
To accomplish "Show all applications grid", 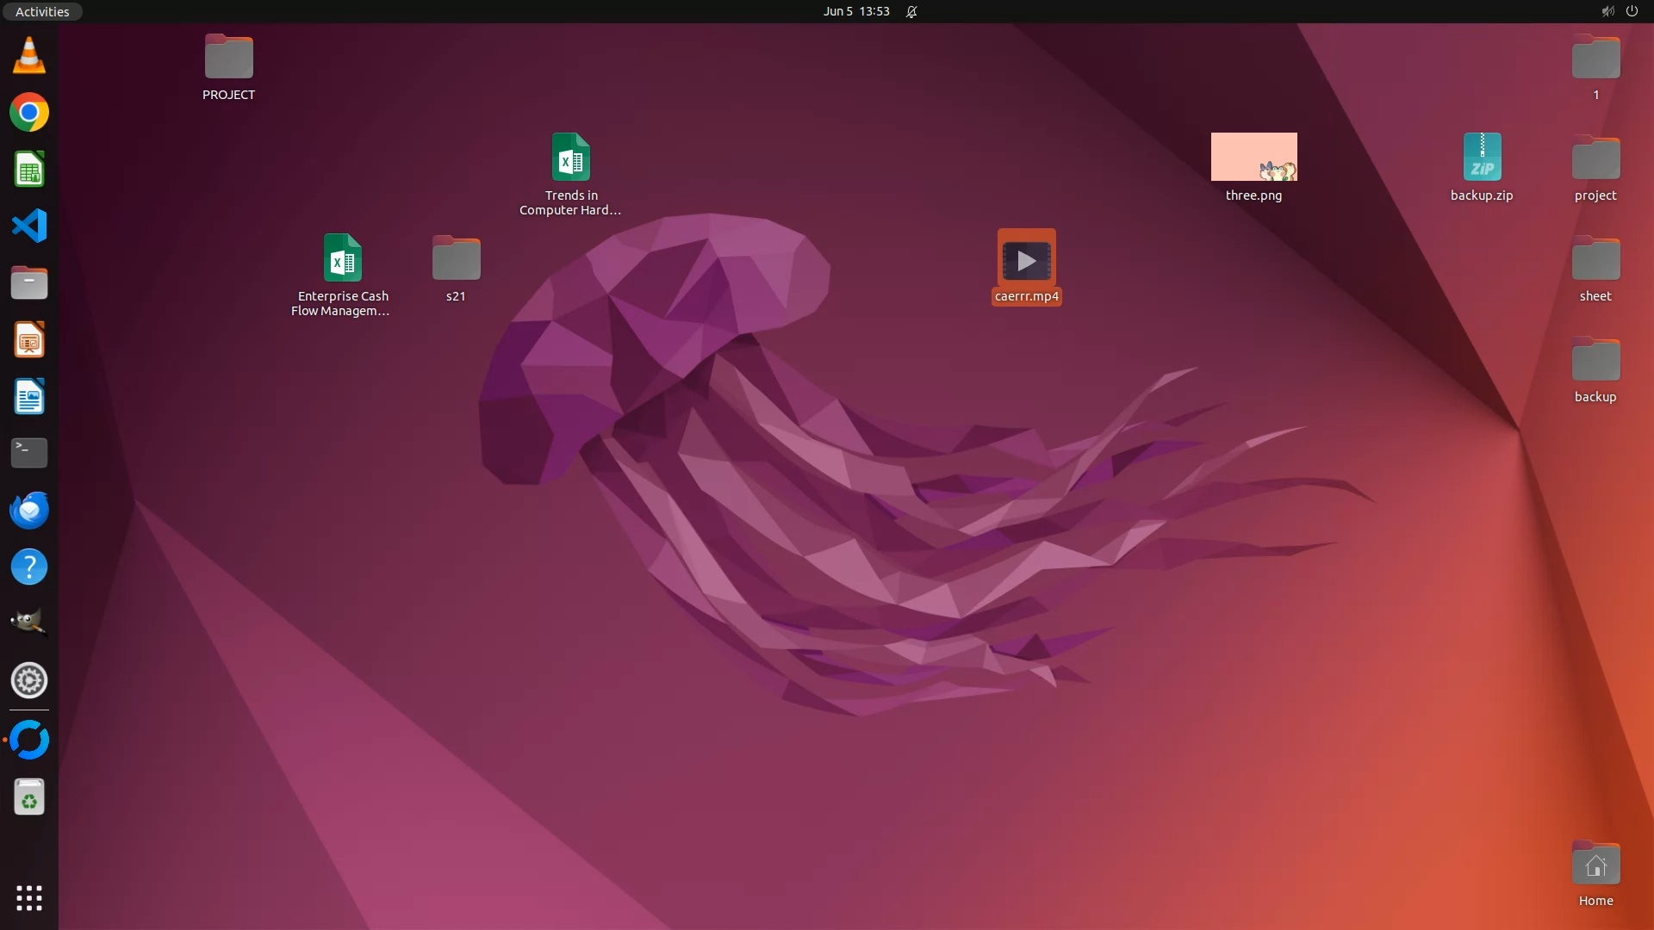I will pos(29,898).
